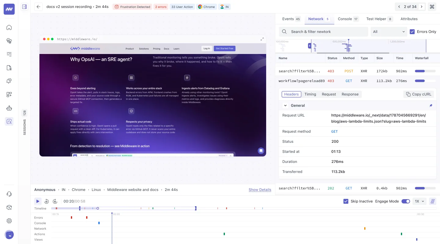Select the search?filter GET 202 request row
Screen dimensions: 440x244
[358, 188]
